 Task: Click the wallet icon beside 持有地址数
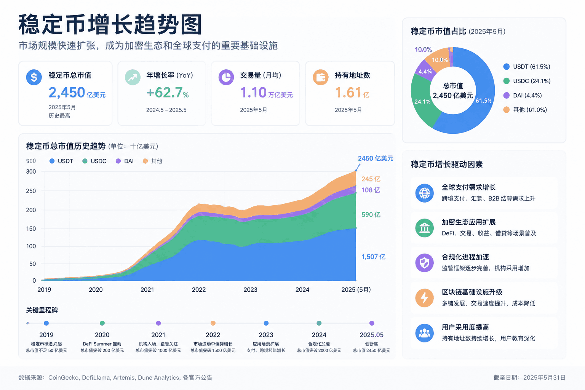[x=321, y=77]
